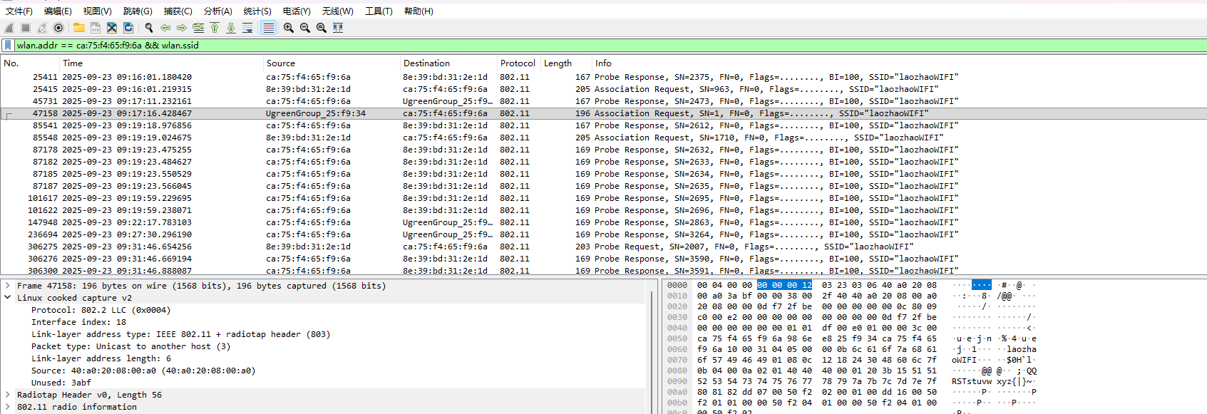Go forward to next packet

pos(182,28)
